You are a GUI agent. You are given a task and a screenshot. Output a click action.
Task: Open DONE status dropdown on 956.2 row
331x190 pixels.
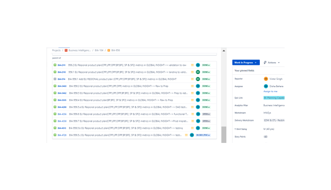coord(206,65)
